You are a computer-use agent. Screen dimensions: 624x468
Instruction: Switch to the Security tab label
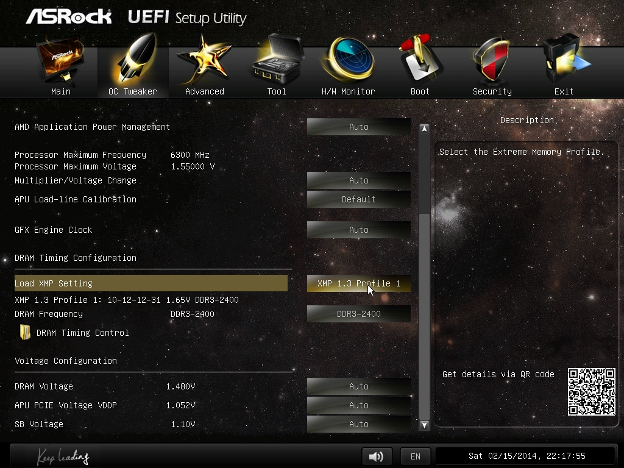click(492, 91)
